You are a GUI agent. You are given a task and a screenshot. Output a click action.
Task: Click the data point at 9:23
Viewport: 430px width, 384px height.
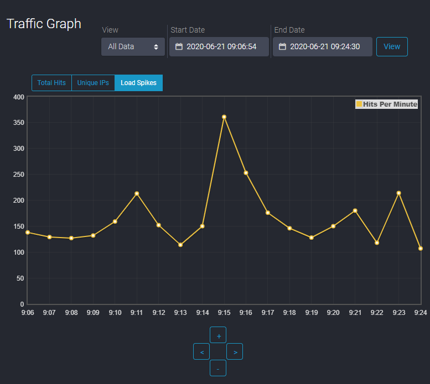coord(398,193)
